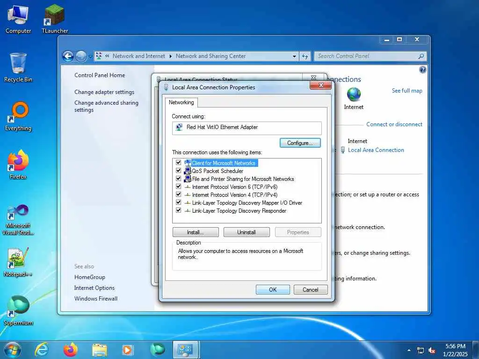479x359 pixels.
Task: Click the Local Area Connection plug icon
Action: (x=343, y=150)
